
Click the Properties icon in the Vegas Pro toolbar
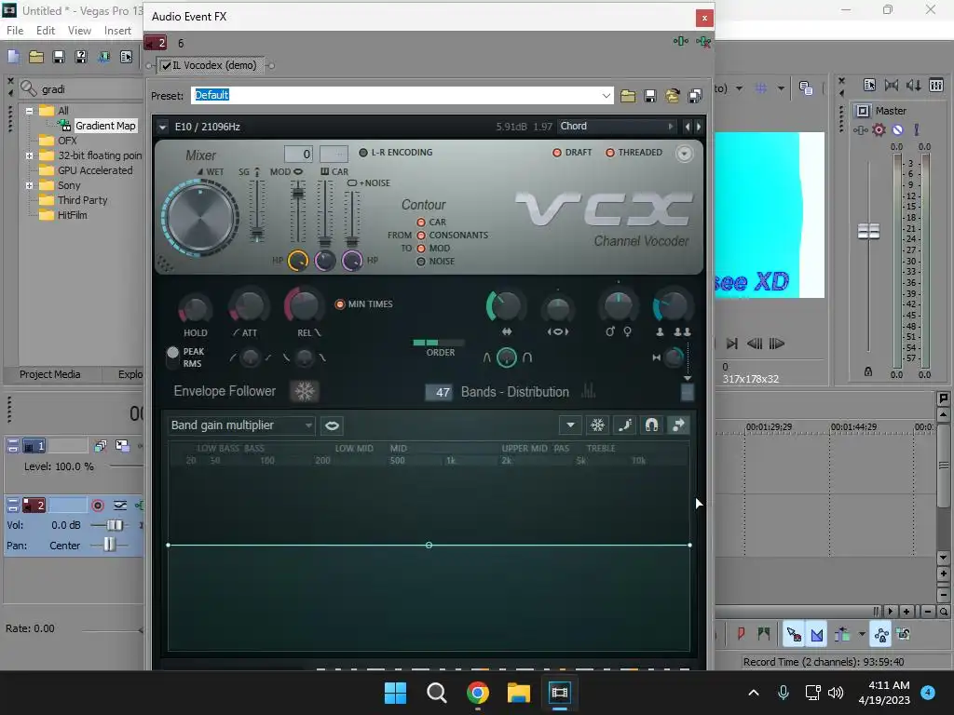126,57
